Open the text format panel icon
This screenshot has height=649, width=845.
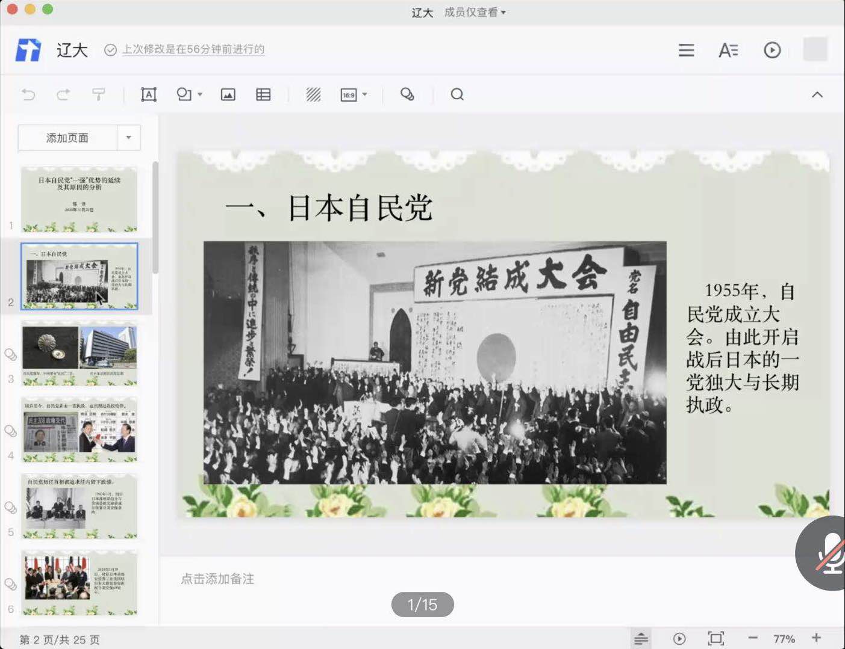coord(728,51)
